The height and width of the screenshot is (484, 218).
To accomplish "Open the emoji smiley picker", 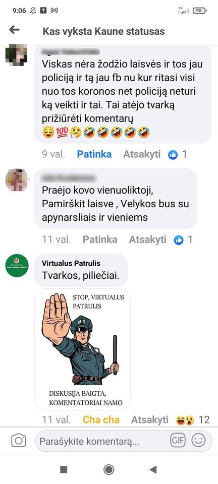I will [198, 441].
